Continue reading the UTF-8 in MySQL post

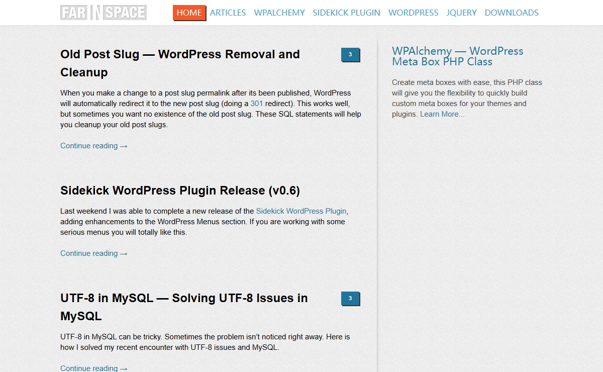point(94,368)
